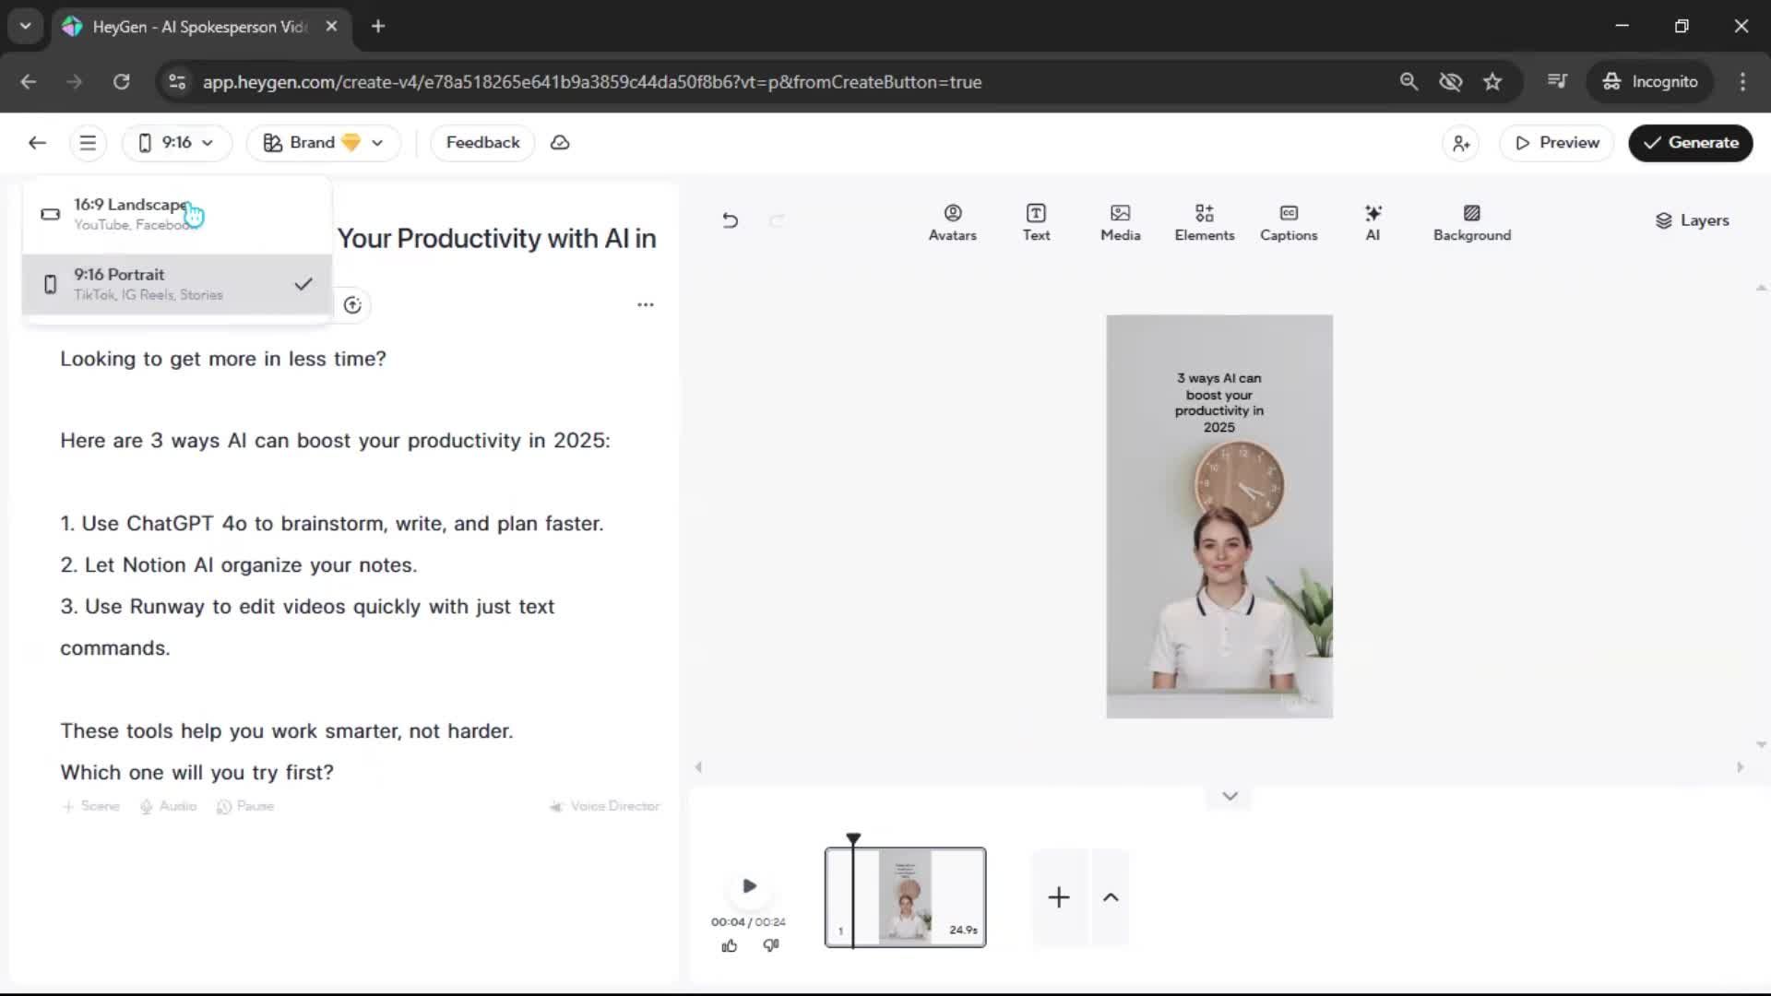Open the Elements panel
1771x996 pixels.
pos(1204,222)
